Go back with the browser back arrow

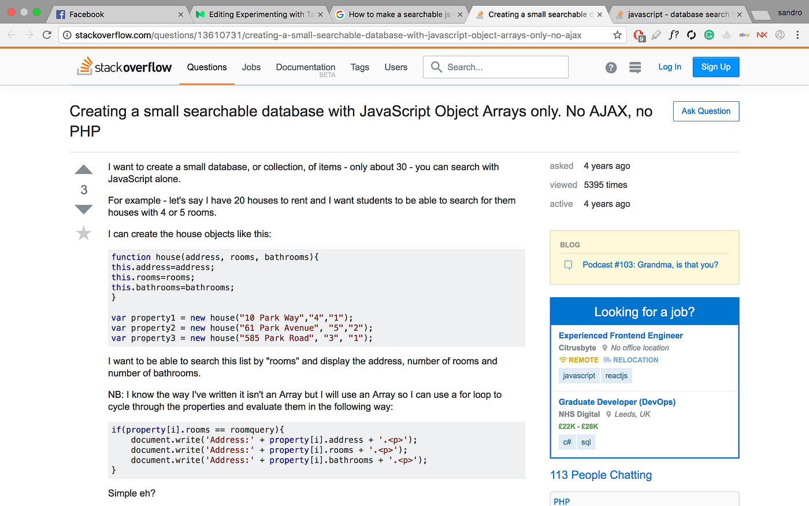pos(12,35)
